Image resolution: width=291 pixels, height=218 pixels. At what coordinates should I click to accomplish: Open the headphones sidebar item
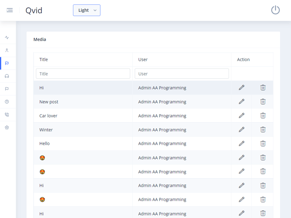(x=7, y=76)
